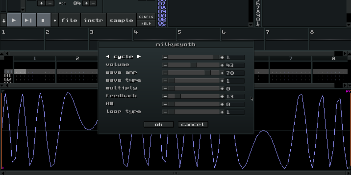Select the next synth with cycle right arrow
Viewport: 351px width, 175px height.
pyautogui.click(x=139, y=56)
